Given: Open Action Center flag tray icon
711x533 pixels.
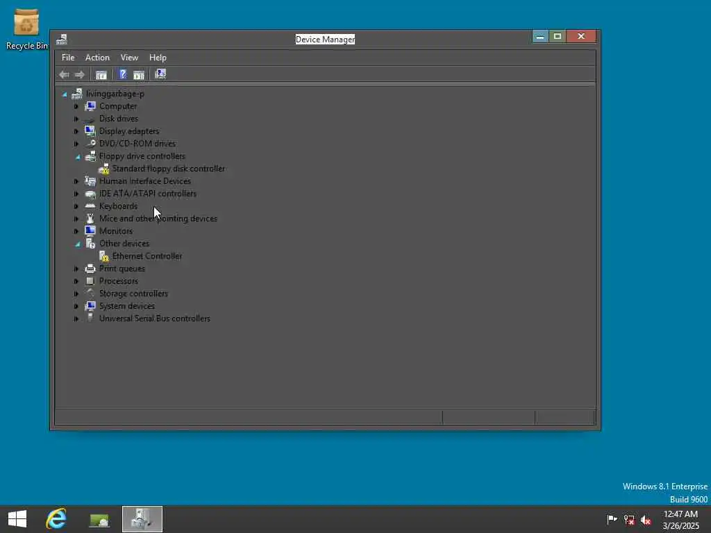Looking at the screenshot, I should pos(612,519).
